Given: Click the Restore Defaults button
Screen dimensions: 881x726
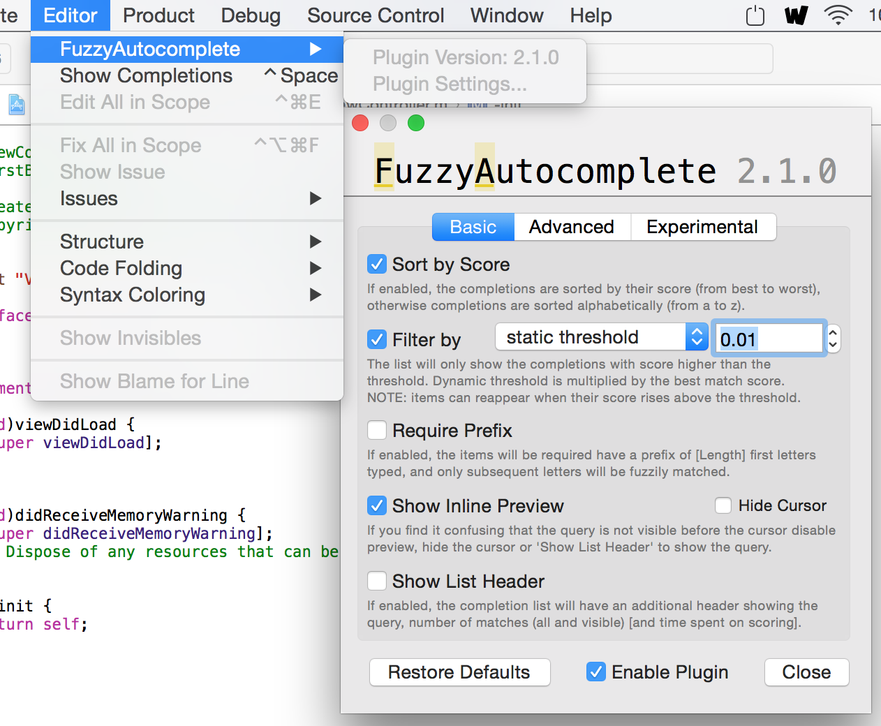Looking at the screenshot, I should click(x=459, y=672).
